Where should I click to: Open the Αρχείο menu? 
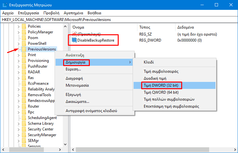pyautogui.click(x=8, y=13)
